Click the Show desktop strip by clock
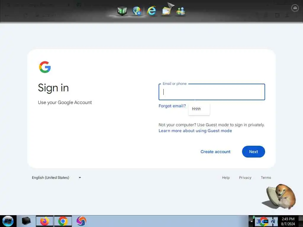 301,221
